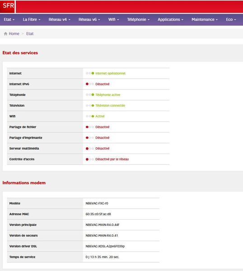The width and height of the screenshot is (243, 271).
Task: Expand the Réseau v4 dropdown menu
Action: coord(60,19)
